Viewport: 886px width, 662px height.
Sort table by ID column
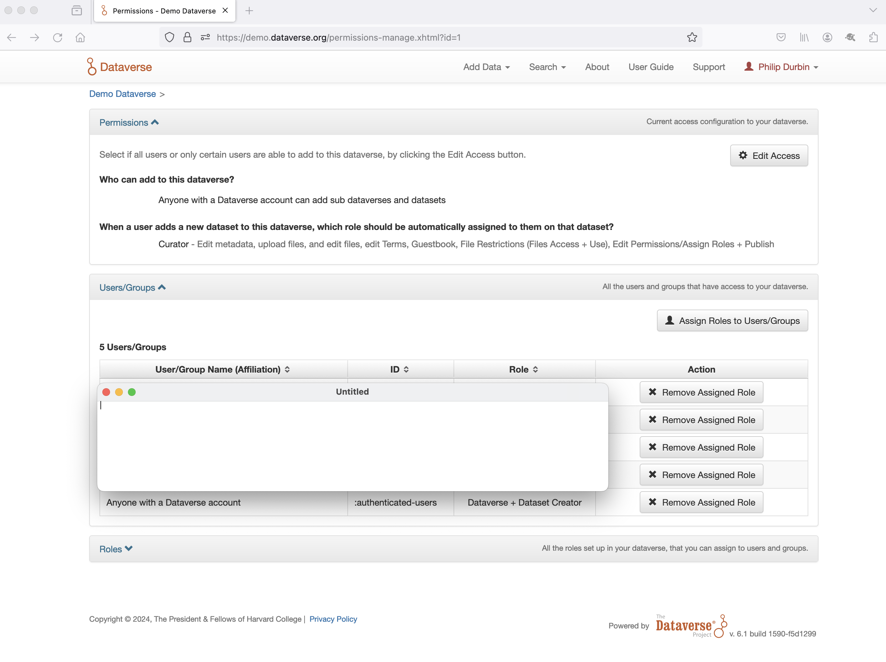pos(399,369)
